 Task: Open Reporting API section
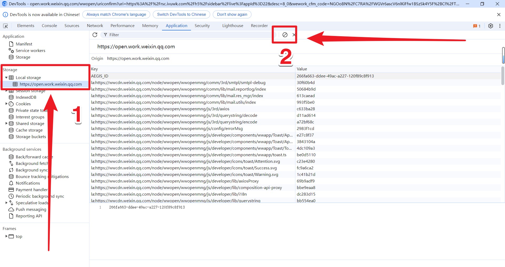(x=29, y=216)
